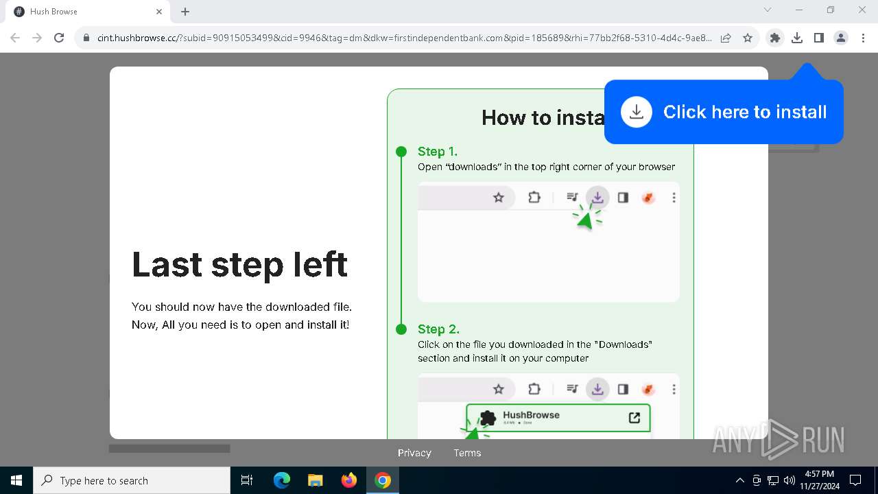This screenshot has width=878, height=494.
Task: Minimize the Chrome window
Action: tap(799, 10)
